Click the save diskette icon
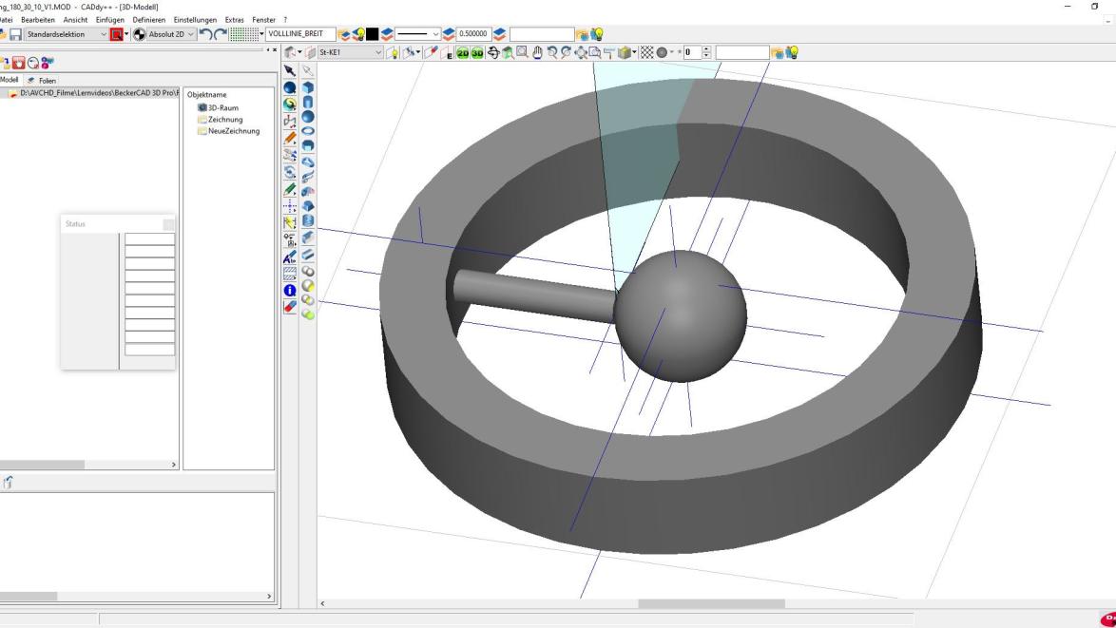1116x628 pixels. [x=14, y=35]
